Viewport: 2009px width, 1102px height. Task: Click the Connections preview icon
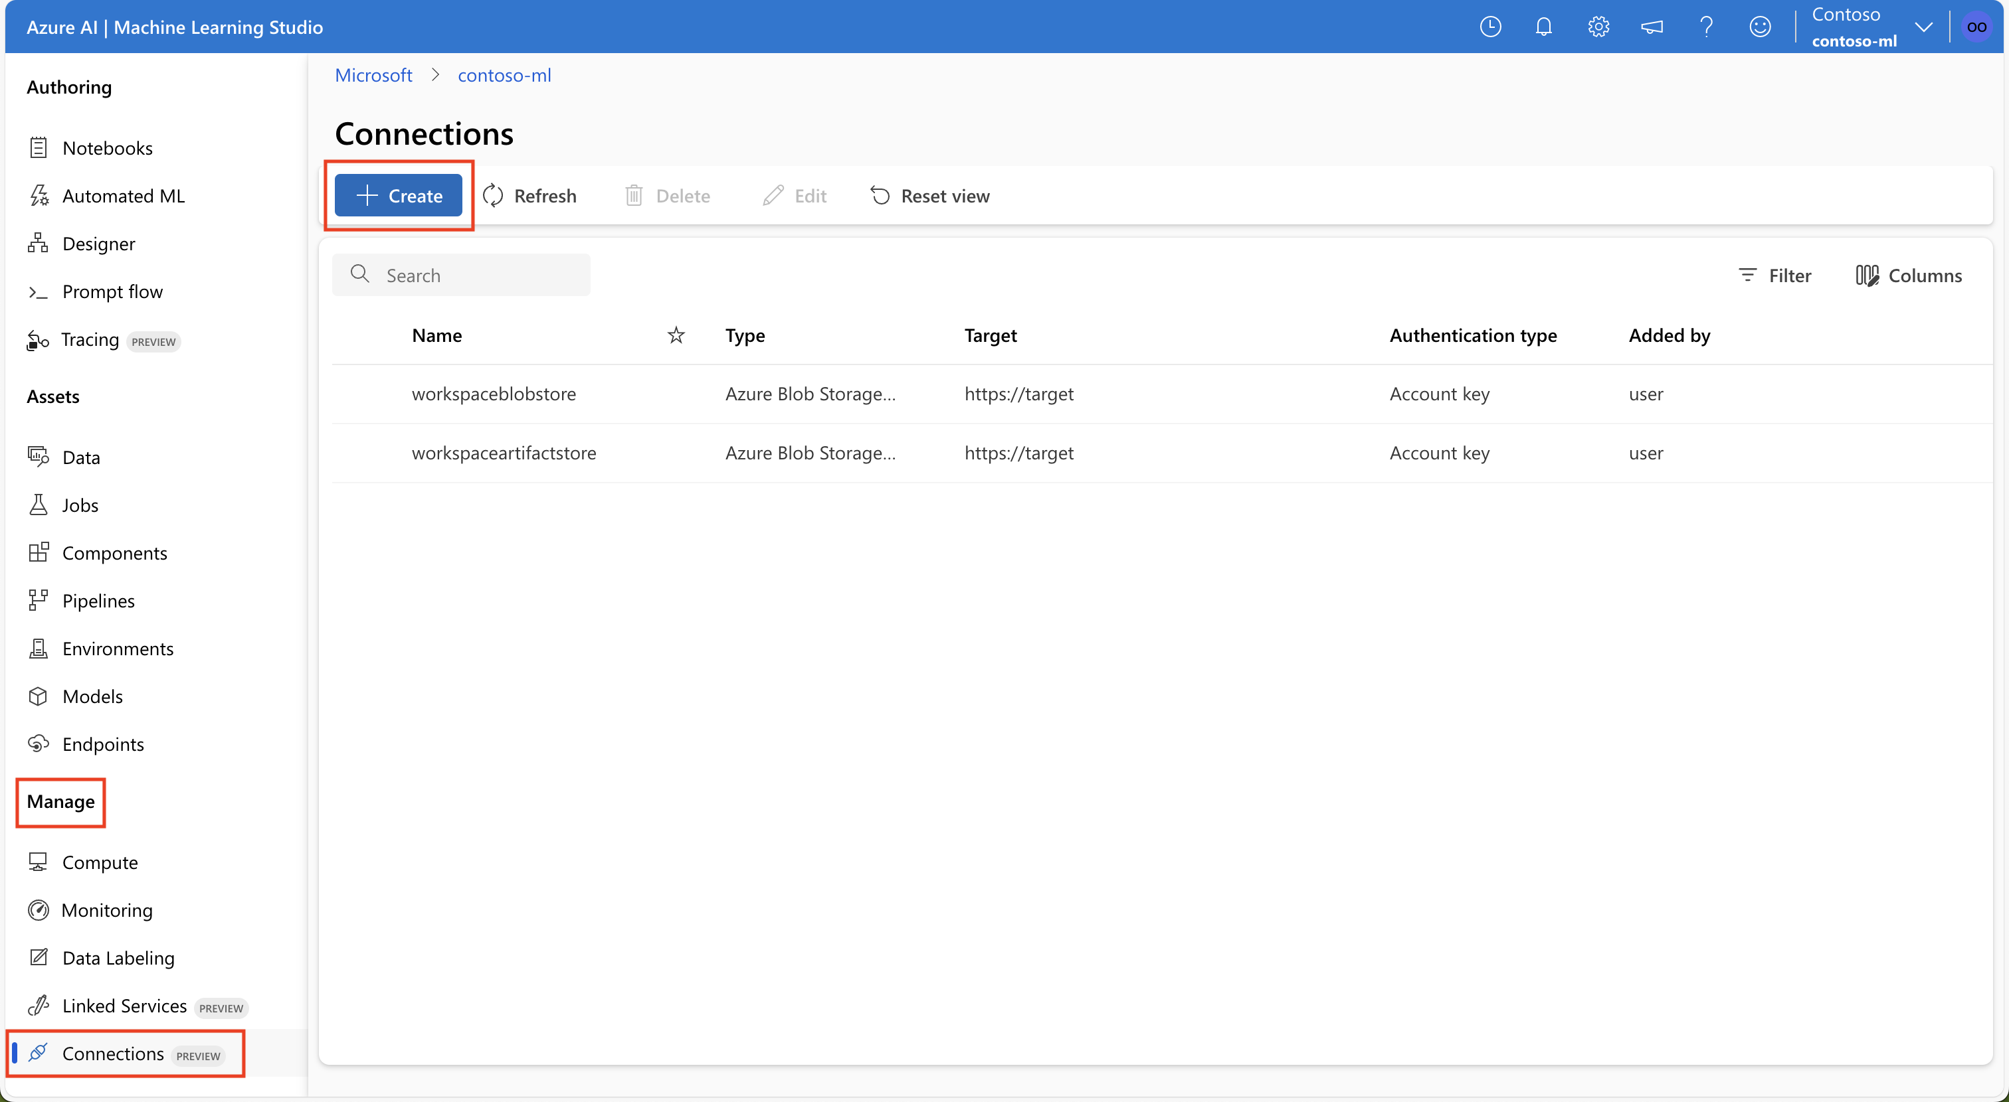[39, 1053]
